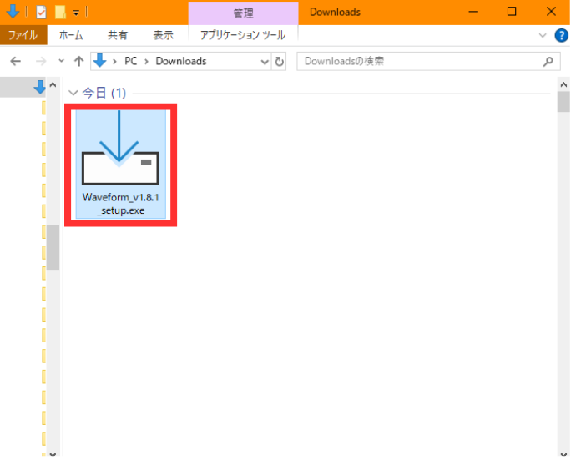This screenshot has height=461, width=571.
Task: Click the New Folder icon in title bar
Action: point(60,12)
